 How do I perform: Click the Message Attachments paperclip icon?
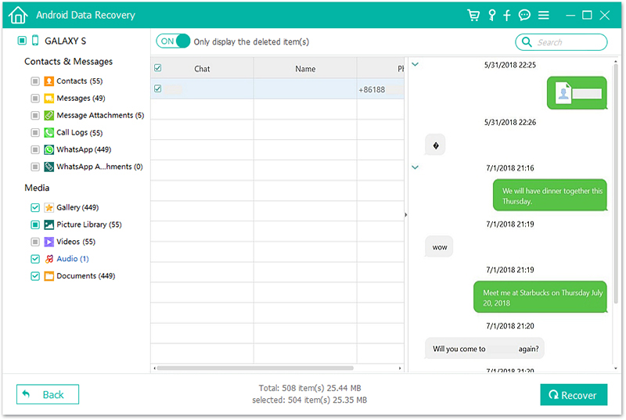tap(49, 115)
